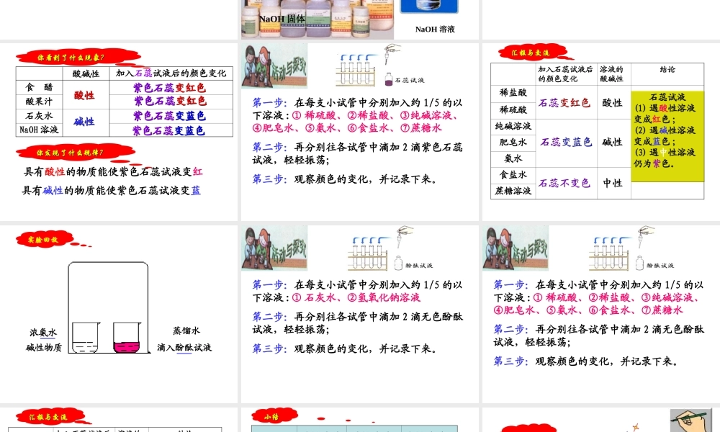Click the test tube rack above 石蕊试液 steps
This screenshot has width=720, height=432.
356,71
